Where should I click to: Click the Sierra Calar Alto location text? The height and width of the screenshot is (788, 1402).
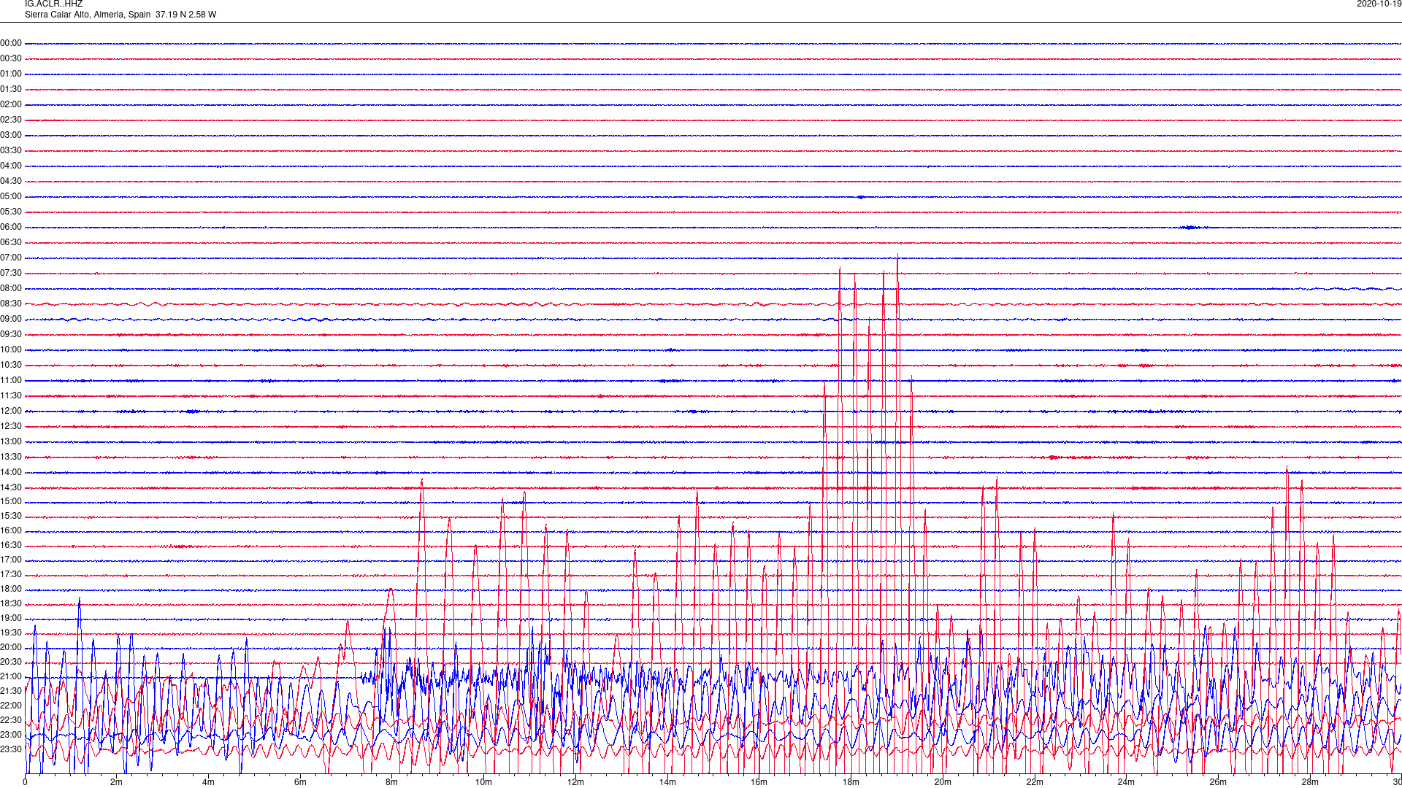[x=120, y=15]
